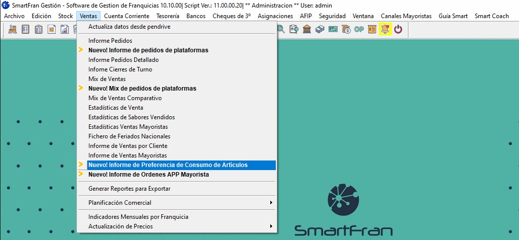Open the yellow notification bell icon
The image size is (519, 240).
(385, 29)
